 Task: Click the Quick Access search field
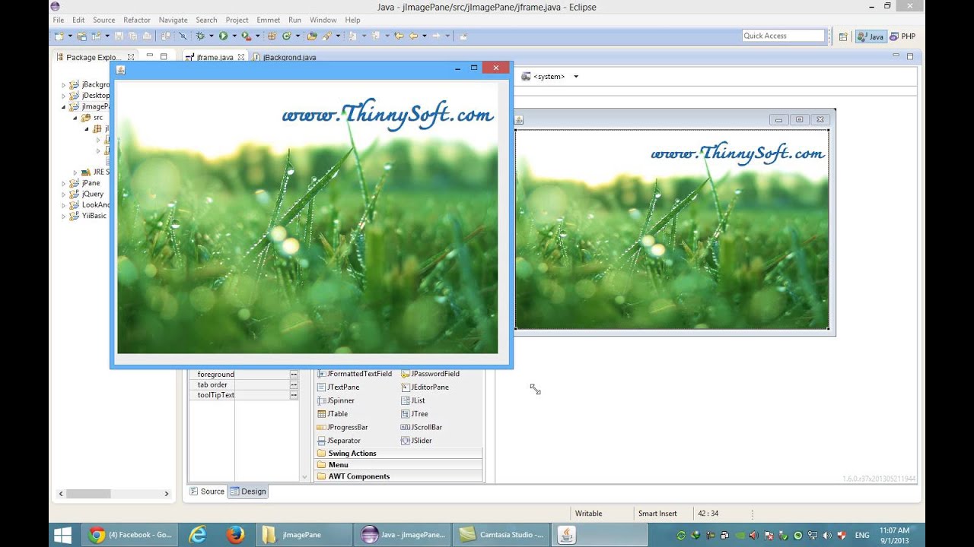[x=783, y=36]
